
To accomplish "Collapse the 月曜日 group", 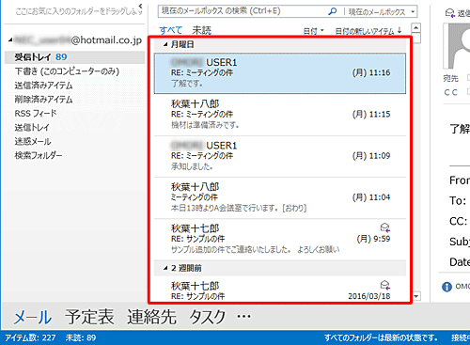I will (165, 45).
